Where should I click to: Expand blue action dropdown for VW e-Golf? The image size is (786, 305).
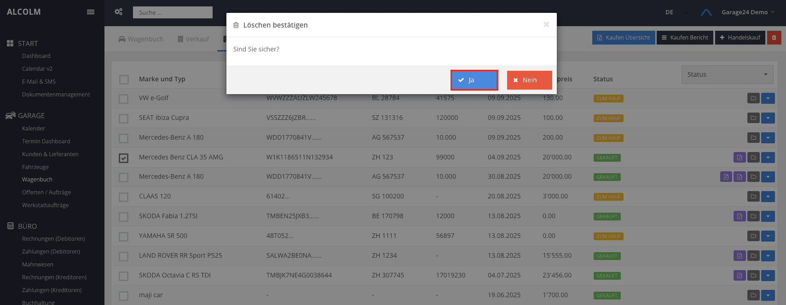click(x=768, y=98)
